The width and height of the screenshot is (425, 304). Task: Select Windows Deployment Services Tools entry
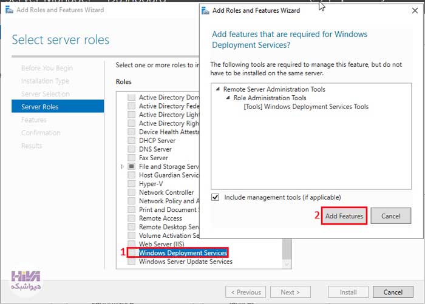[x=306, y=106]
